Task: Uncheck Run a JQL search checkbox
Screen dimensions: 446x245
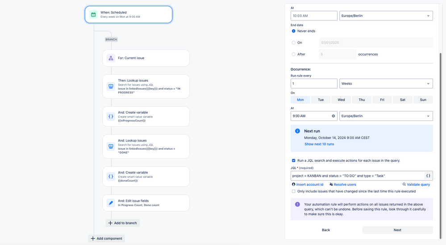Action: click(294, 160)
